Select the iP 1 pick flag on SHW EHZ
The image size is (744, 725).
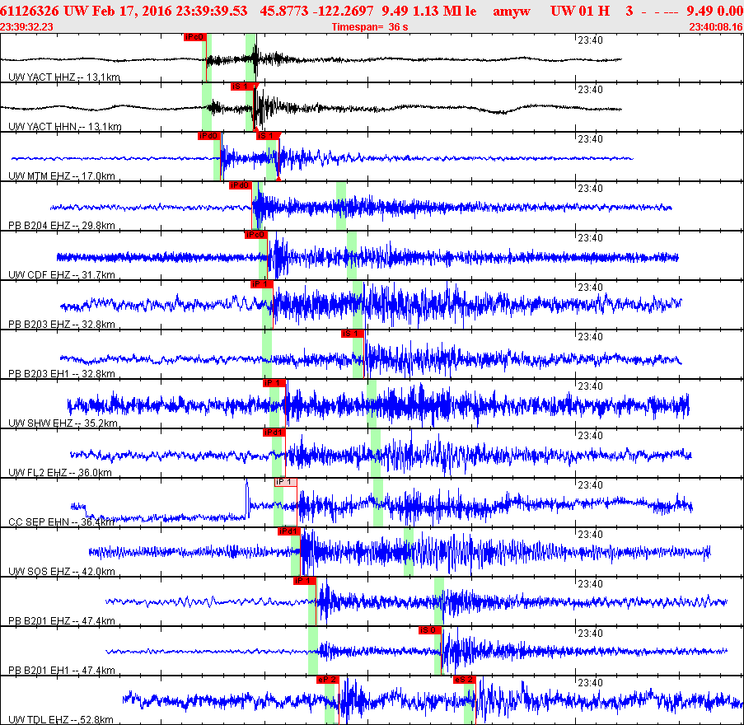[274, 383]
